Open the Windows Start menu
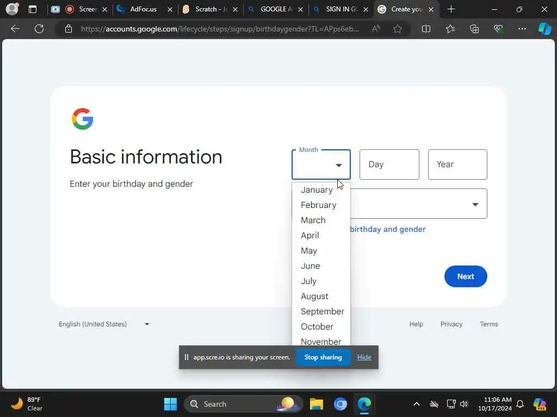 pyautogui.click(x=170, y=404)
